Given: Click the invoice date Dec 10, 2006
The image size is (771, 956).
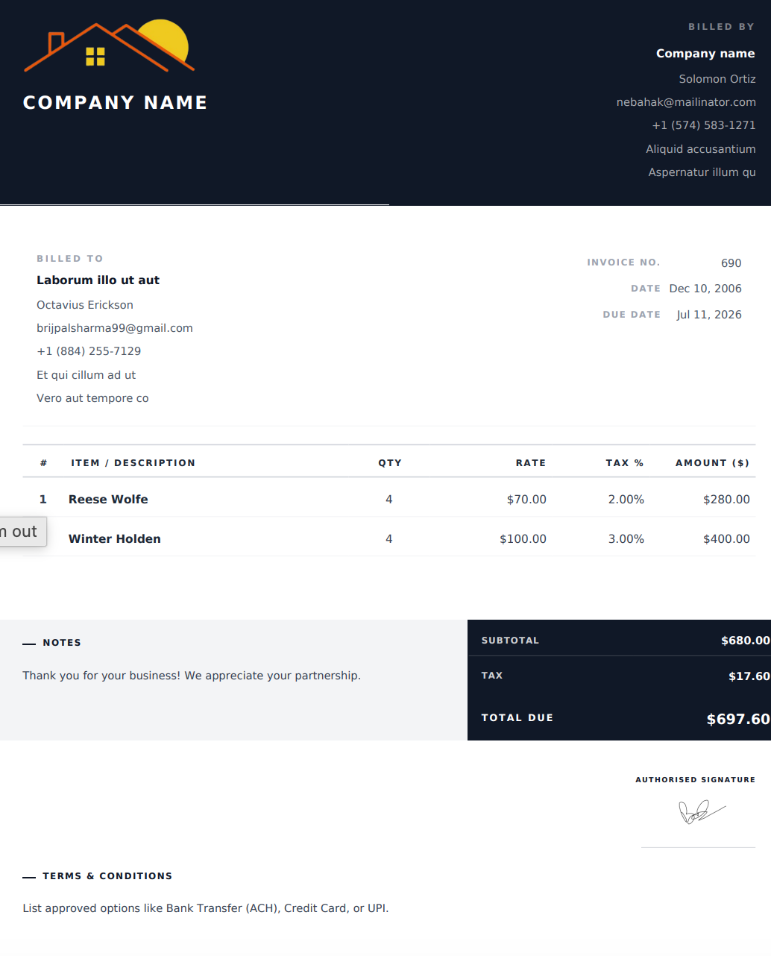Looking at the screenshot, I should point(705,289).
